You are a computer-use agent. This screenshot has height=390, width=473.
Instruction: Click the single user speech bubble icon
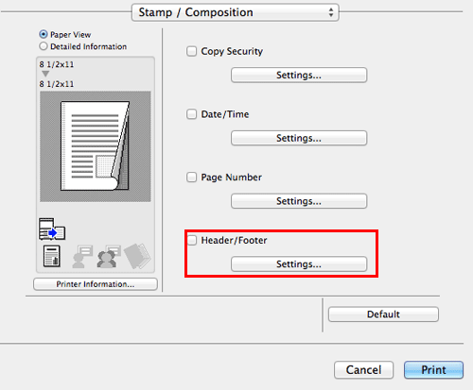[82, 256]
